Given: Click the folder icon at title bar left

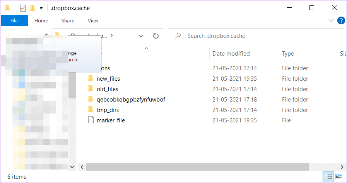Looking at the screenshot, I should point(7,8).
